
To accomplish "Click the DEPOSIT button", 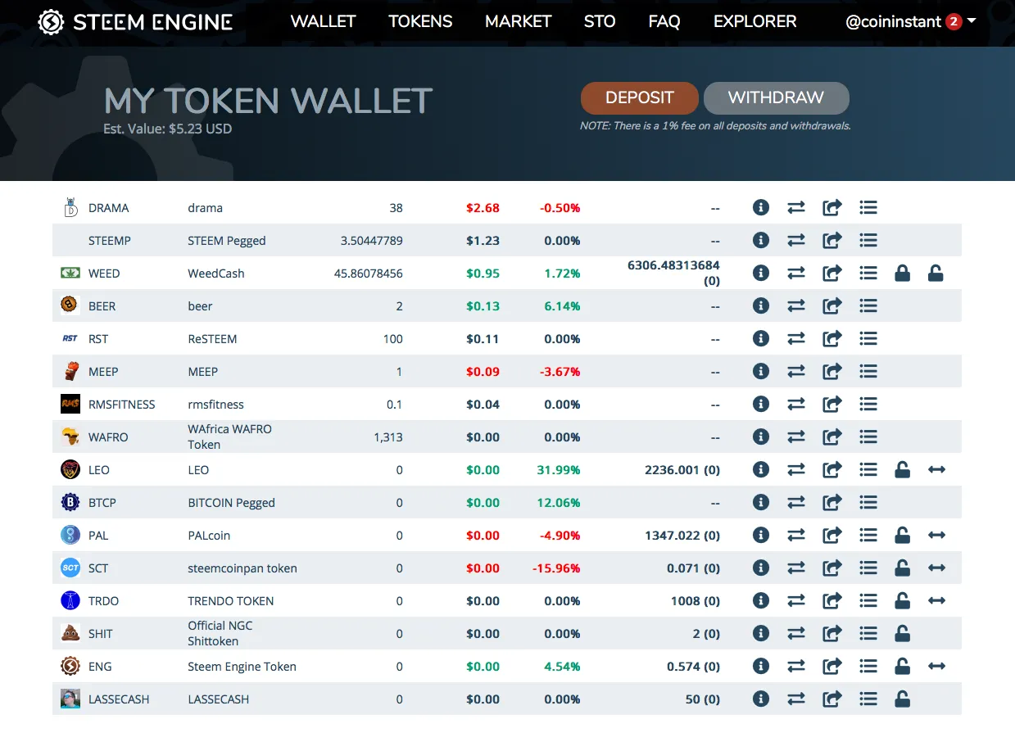I will [640, 98].
